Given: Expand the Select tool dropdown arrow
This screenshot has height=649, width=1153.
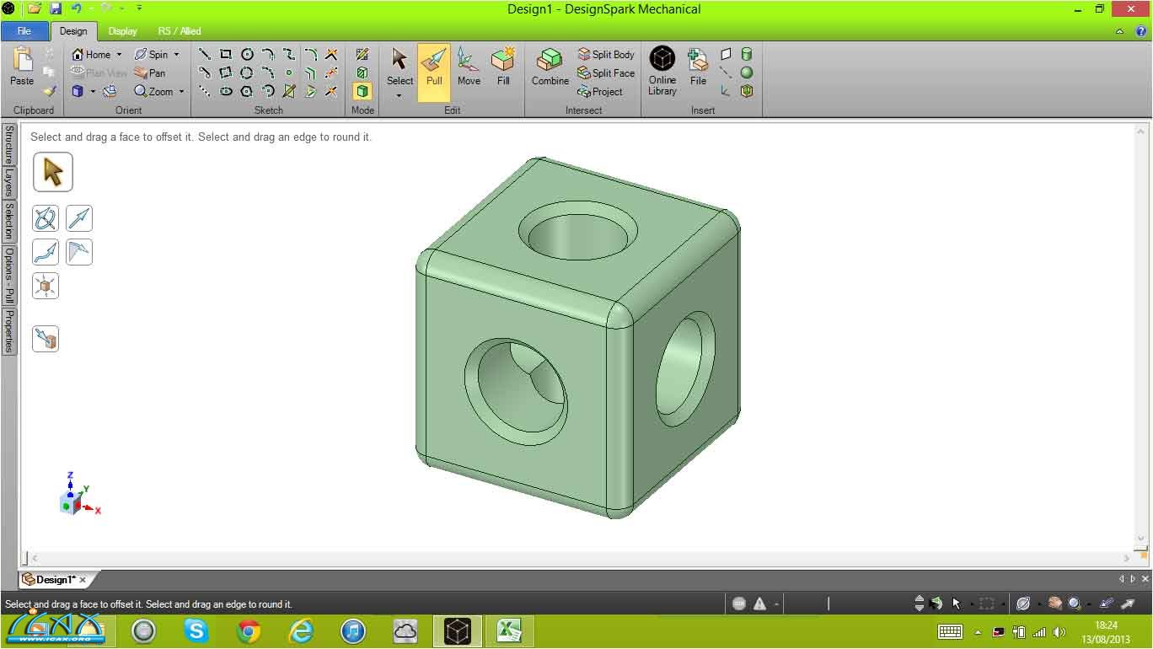Looking at the screenshot, I should point(400,95).
